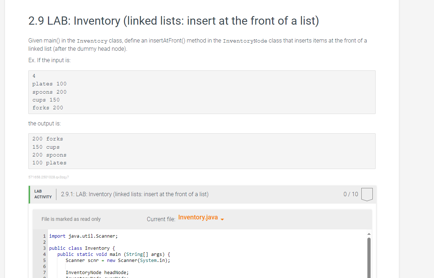This screenshot has height=278, width=434.
Task: Click code line "InventoryNode headNode;"
Action: 97,272
